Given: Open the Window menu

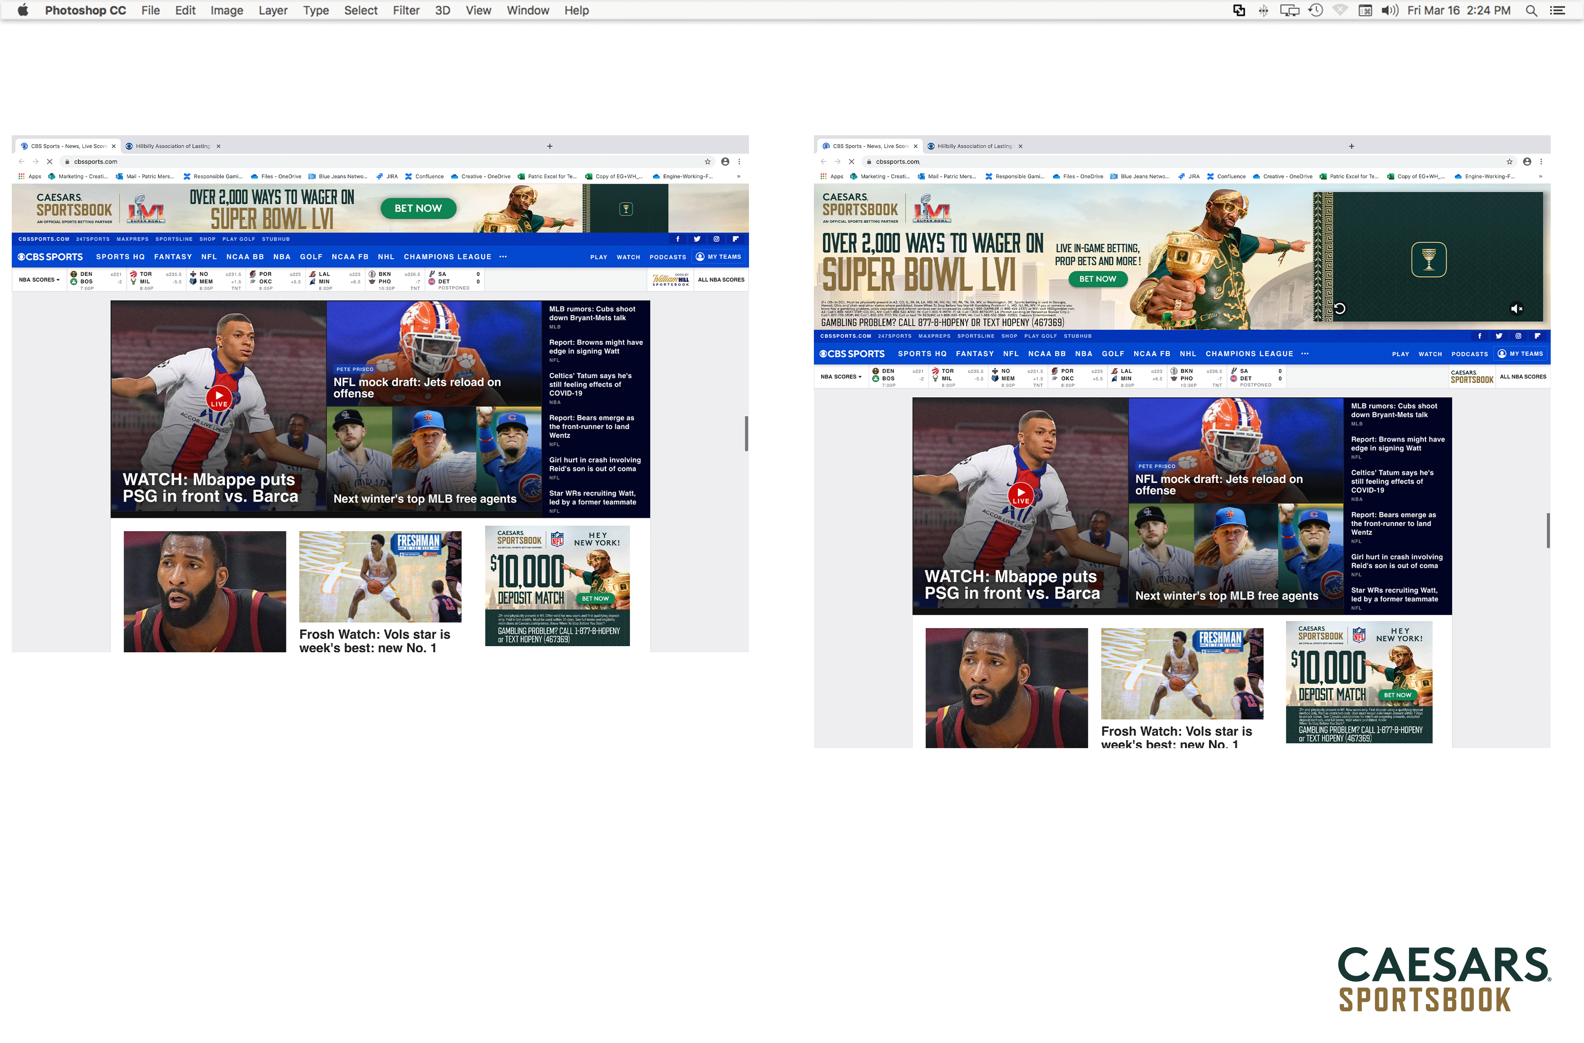Looking at the screenshot, I should click(x=528, y=10).
